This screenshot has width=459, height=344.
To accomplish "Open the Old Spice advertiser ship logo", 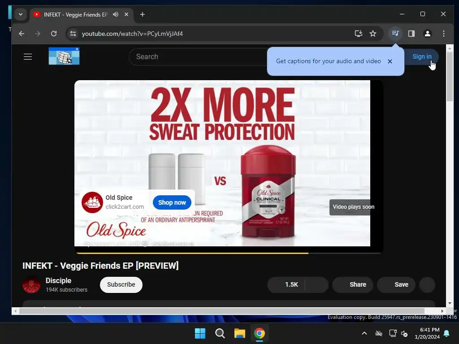I will tap(92, 202).
